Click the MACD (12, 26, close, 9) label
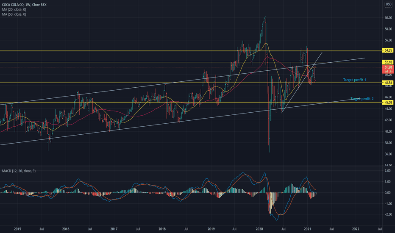The height and width of the screenshot is (233, 395). click(19, 171)
